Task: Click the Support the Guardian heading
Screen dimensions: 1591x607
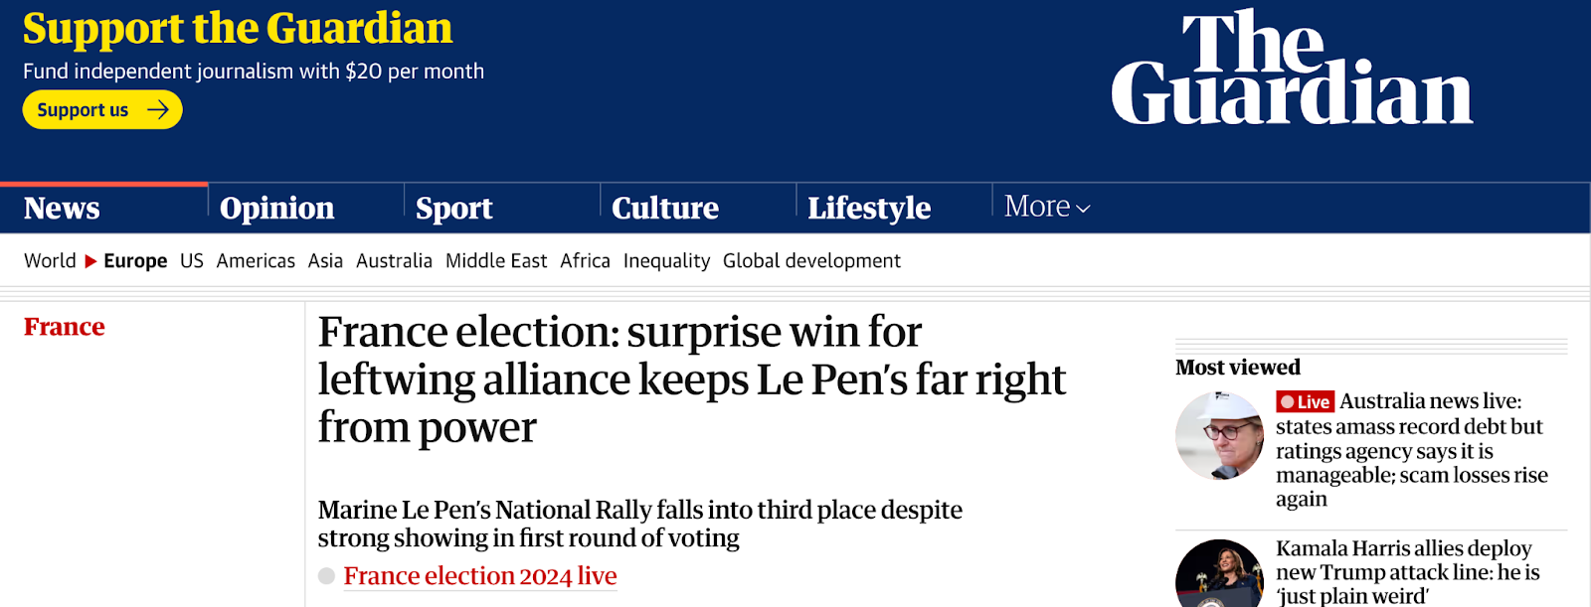Action: 238,29
